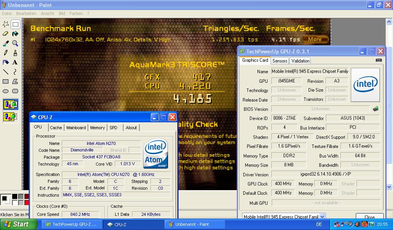Open the Datei menu
This screenshot has width=393, height=230.
[7, 13]
